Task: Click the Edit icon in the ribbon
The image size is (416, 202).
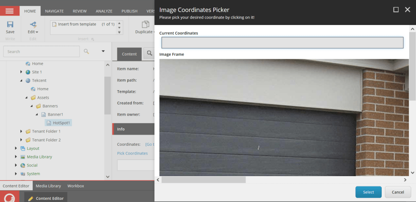Action: point(33,25)
